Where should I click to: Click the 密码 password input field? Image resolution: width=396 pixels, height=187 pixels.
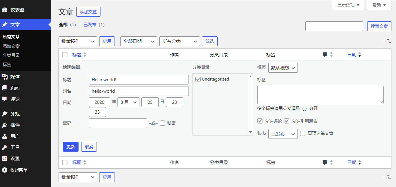click(x=118, y=123)
